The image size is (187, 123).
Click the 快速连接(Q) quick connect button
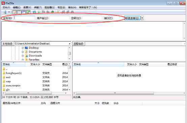[x=132, y=18]
